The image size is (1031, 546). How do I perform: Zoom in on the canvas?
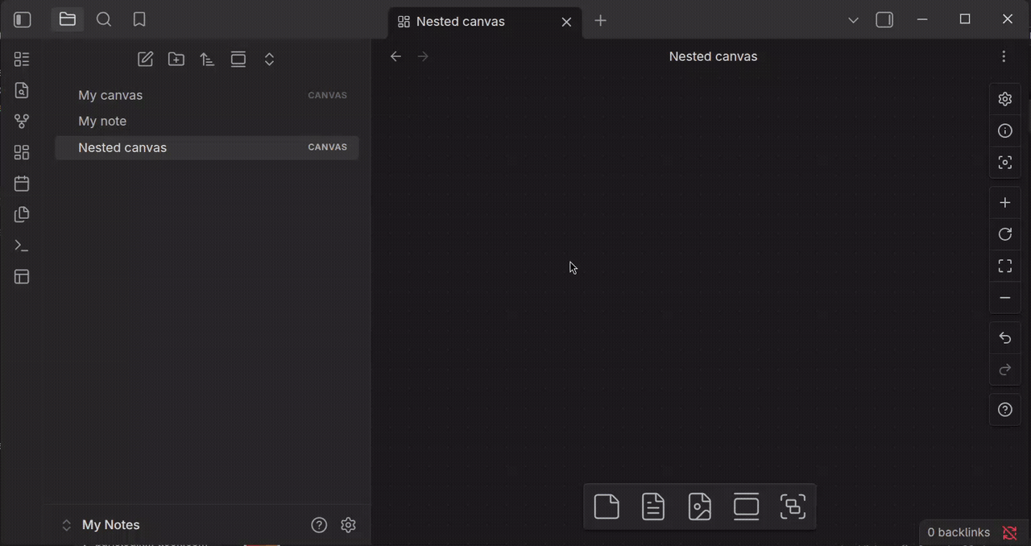tap(1005, 203)
